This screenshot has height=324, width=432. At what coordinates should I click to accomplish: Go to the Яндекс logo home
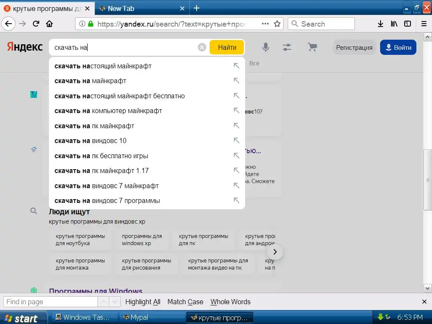25,47
